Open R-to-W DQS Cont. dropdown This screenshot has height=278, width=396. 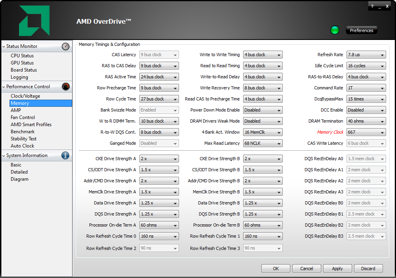click(x=159, y=132)
